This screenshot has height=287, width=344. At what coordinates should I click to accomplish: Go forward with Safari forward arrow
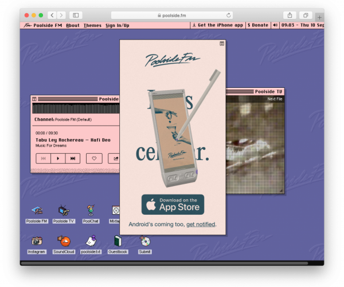click(61, 15)
